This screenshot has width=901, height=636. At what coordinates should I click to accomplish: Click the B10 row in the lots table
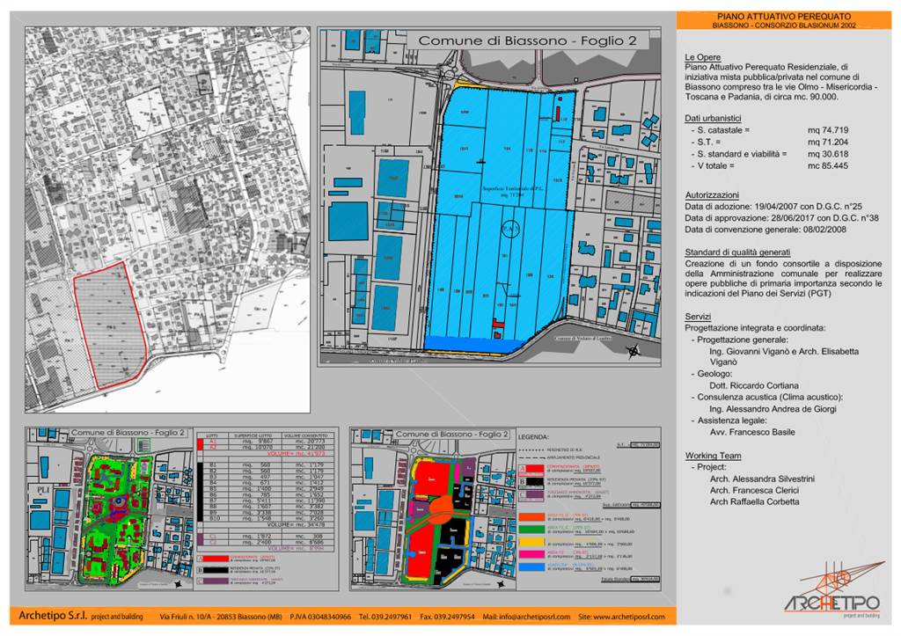pos(268,518)
